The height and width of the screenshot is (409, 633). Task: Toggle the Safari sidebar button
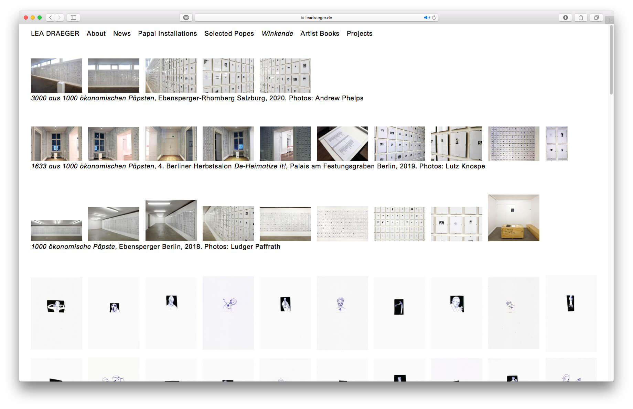click(x=73, y=18)
